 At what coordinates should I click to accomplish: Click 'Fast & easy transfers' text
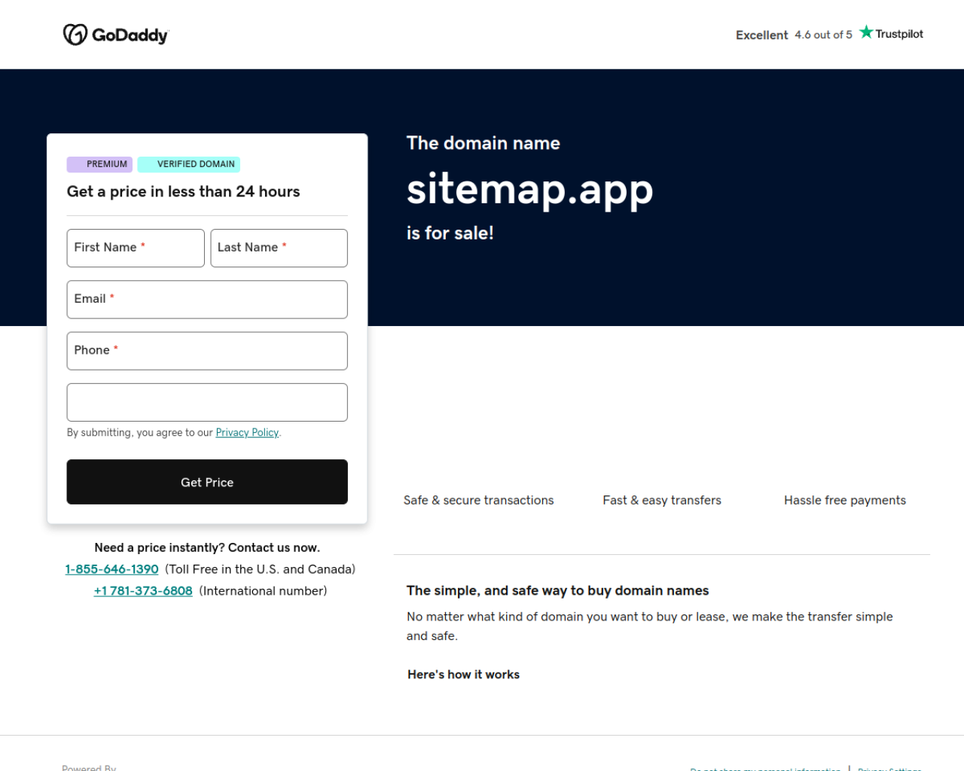[662, 500]
